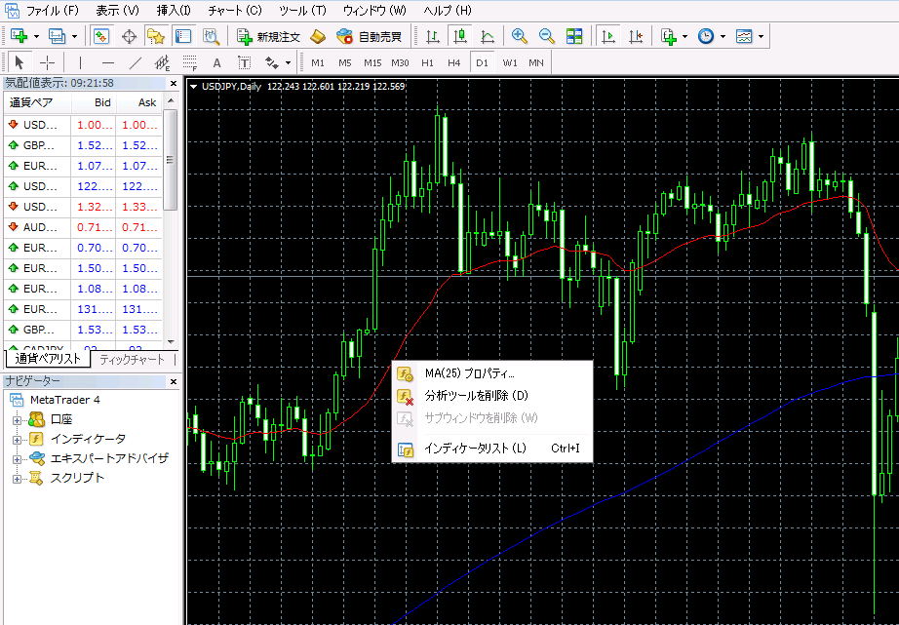Toggle the Terminal window button

183,36
